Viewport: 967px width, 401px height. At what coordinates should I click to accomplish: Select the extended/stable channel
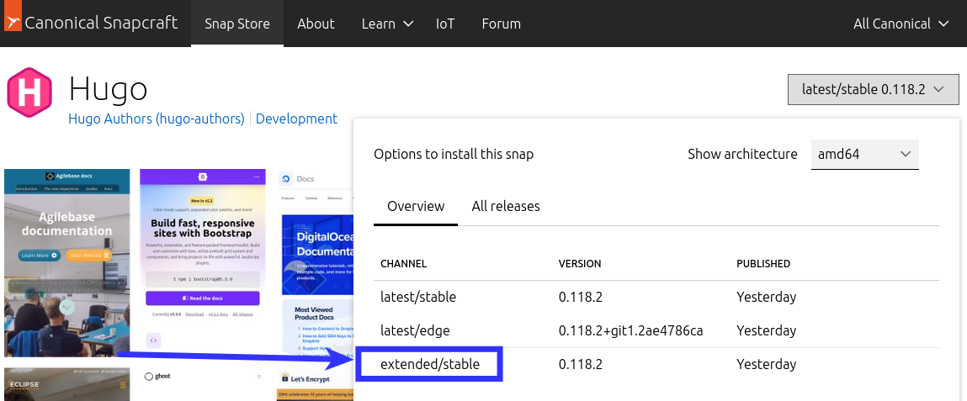click(x=429, y=364)
